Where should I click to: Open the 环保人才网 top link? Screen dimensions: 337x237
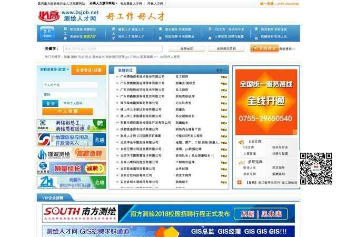pos(155,4)
